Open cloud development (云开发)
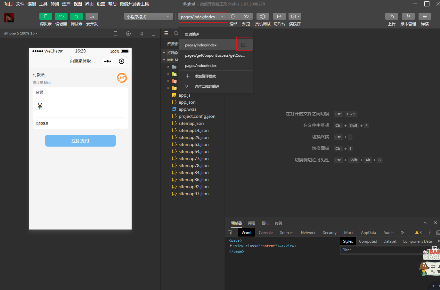Image resolution: width=440 pixels, height=290 pixels. (x=92, y=16)
